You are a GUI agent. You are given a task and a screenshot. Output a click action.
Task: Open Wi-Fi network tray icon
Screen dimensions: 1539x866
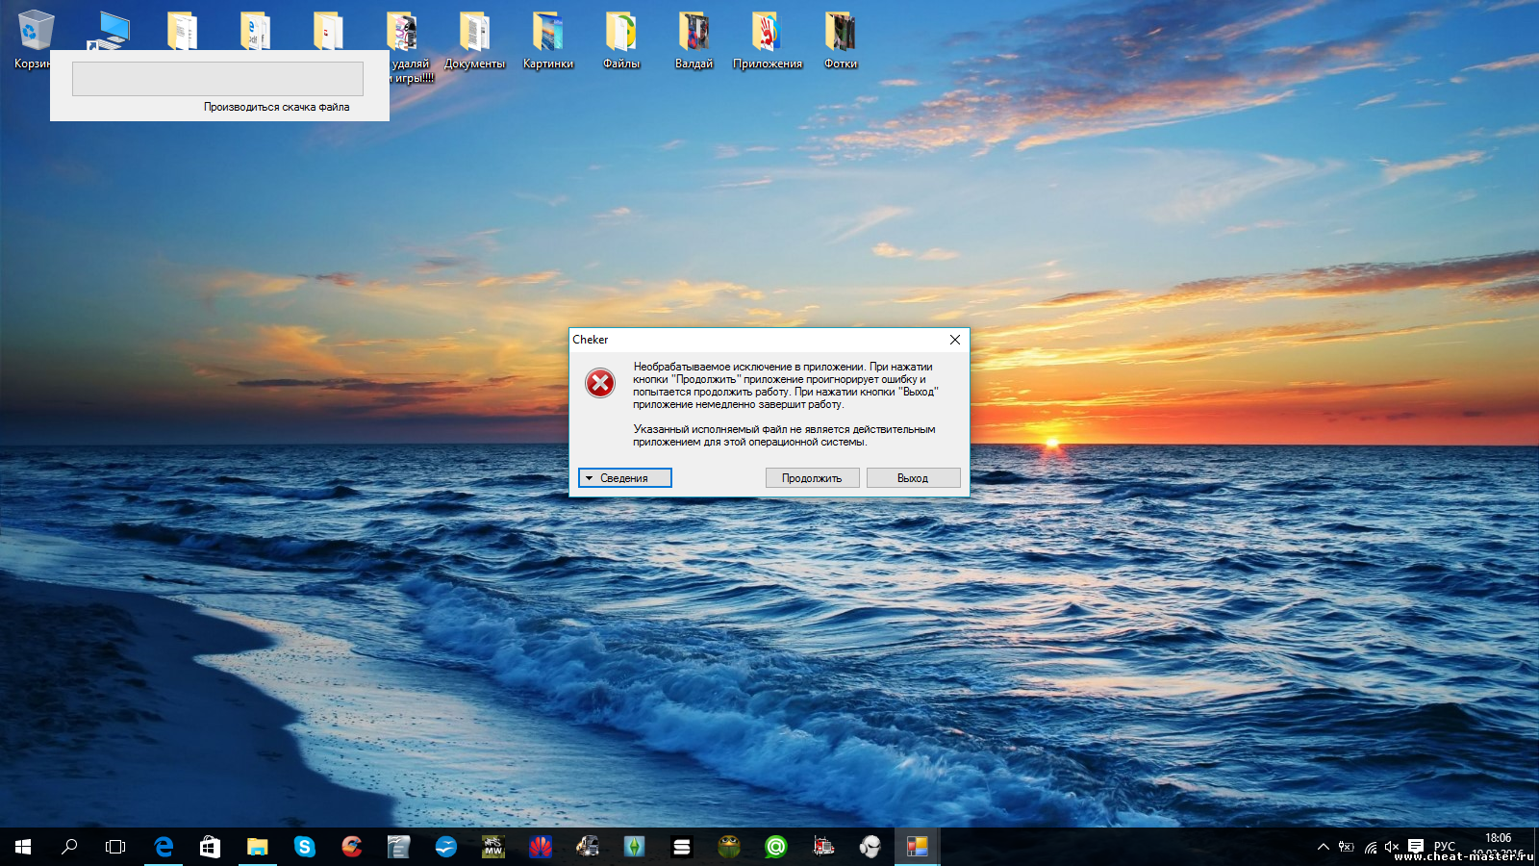click(x=1370, y=847)
